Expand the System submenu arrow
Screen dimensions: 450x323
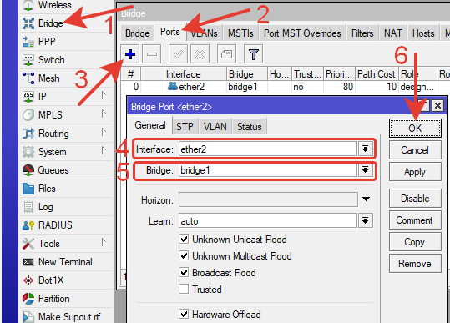(104, 150)
